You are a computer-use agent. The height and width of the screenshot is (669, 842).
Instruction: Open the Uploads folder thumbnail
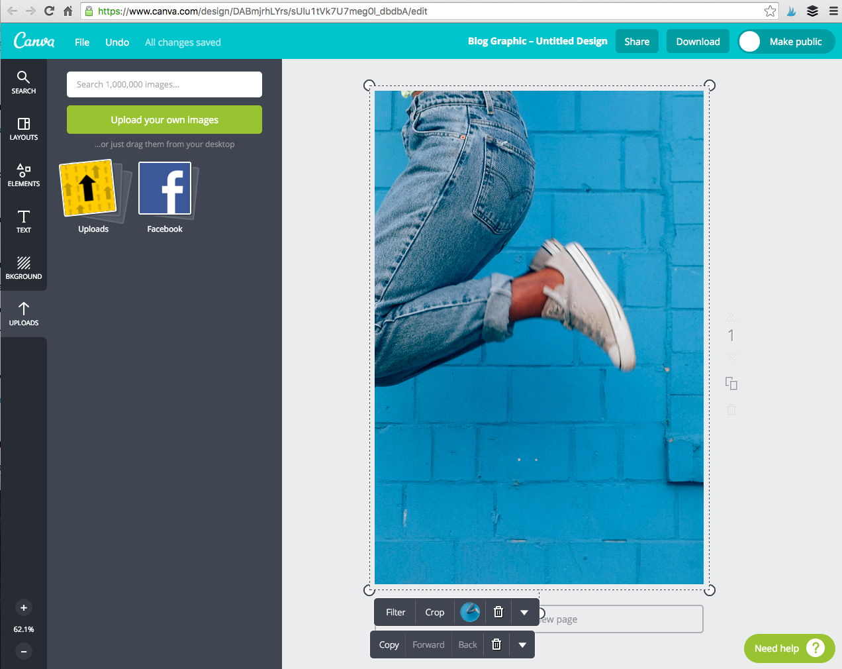93,197
